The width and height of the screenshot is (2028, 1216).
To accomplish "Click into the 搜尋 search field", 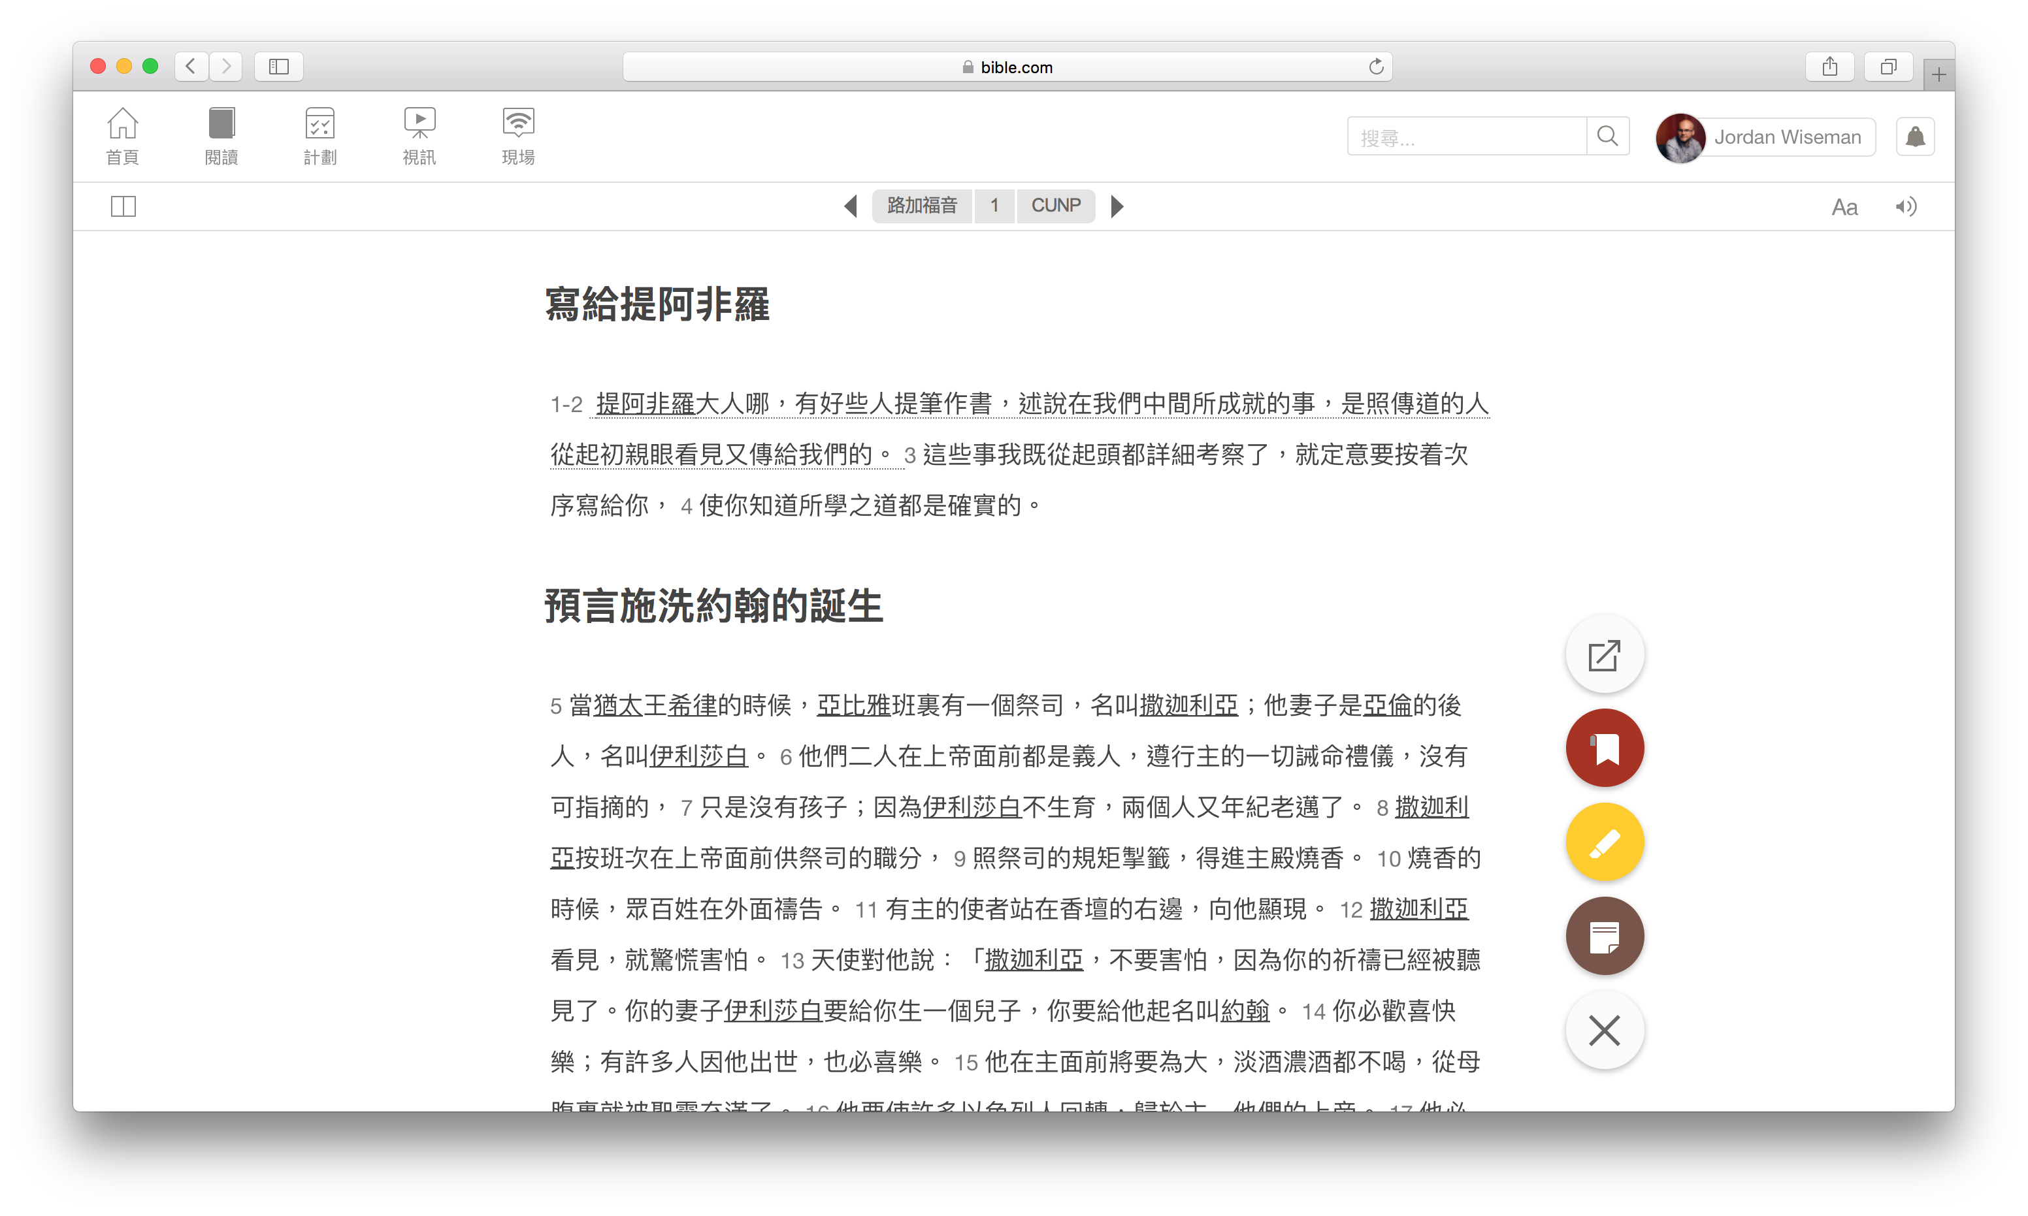I will point(1467,137).
